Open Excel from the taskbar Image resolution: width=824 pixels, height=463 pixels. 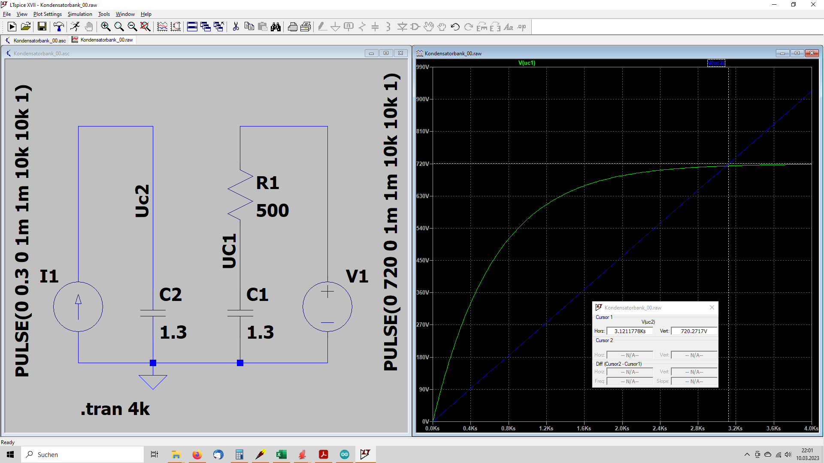click(281, 454)
